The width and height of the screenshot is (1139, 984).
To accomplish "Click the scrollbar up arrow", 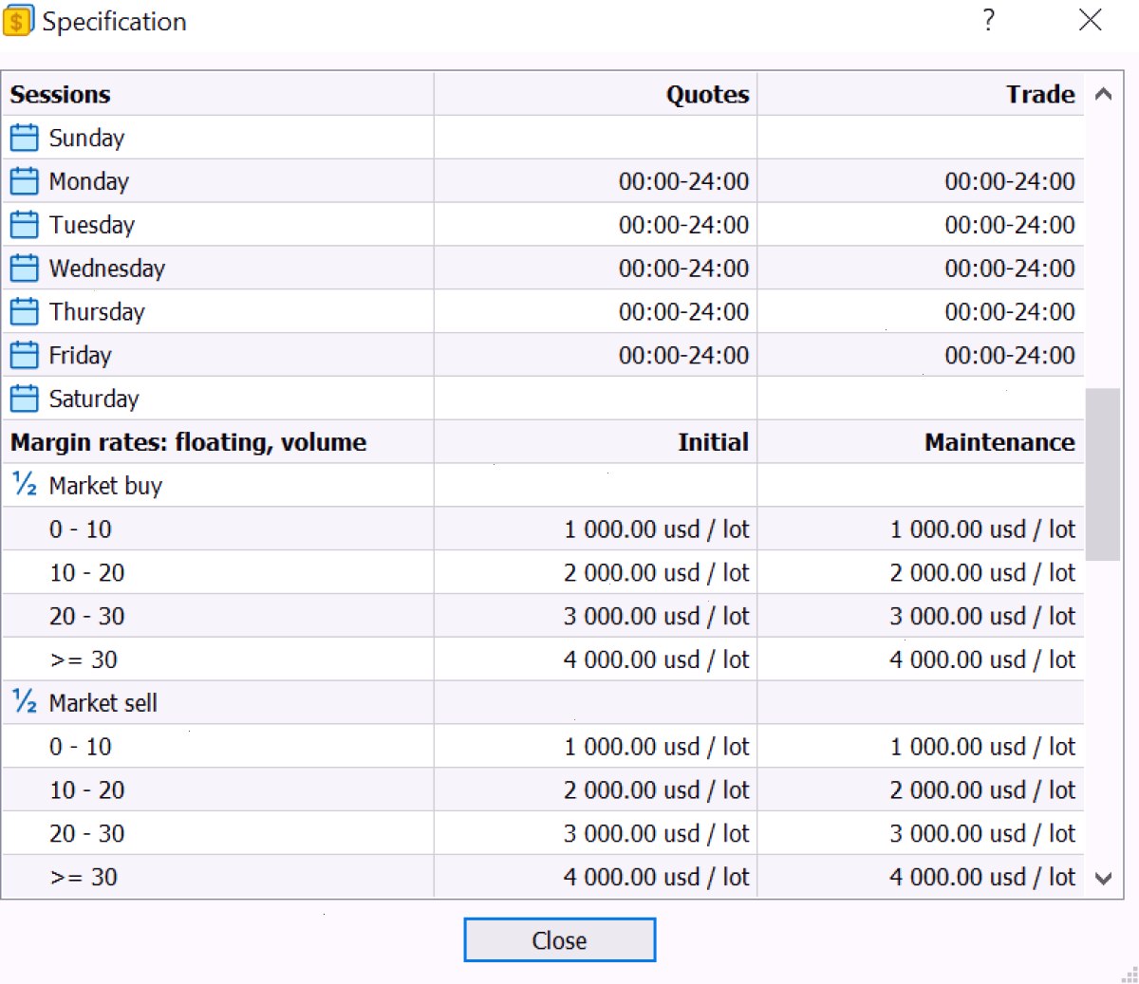I will coord(1103,94).
